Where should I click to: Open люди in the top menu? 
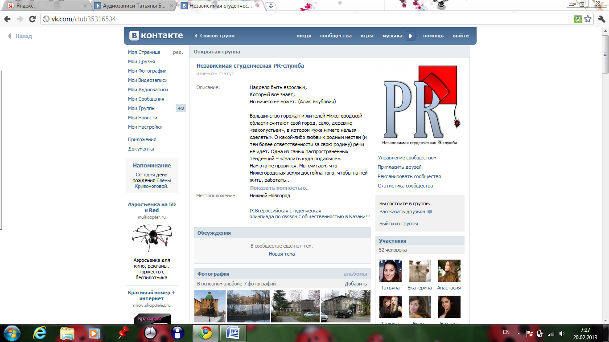(304, 36)
